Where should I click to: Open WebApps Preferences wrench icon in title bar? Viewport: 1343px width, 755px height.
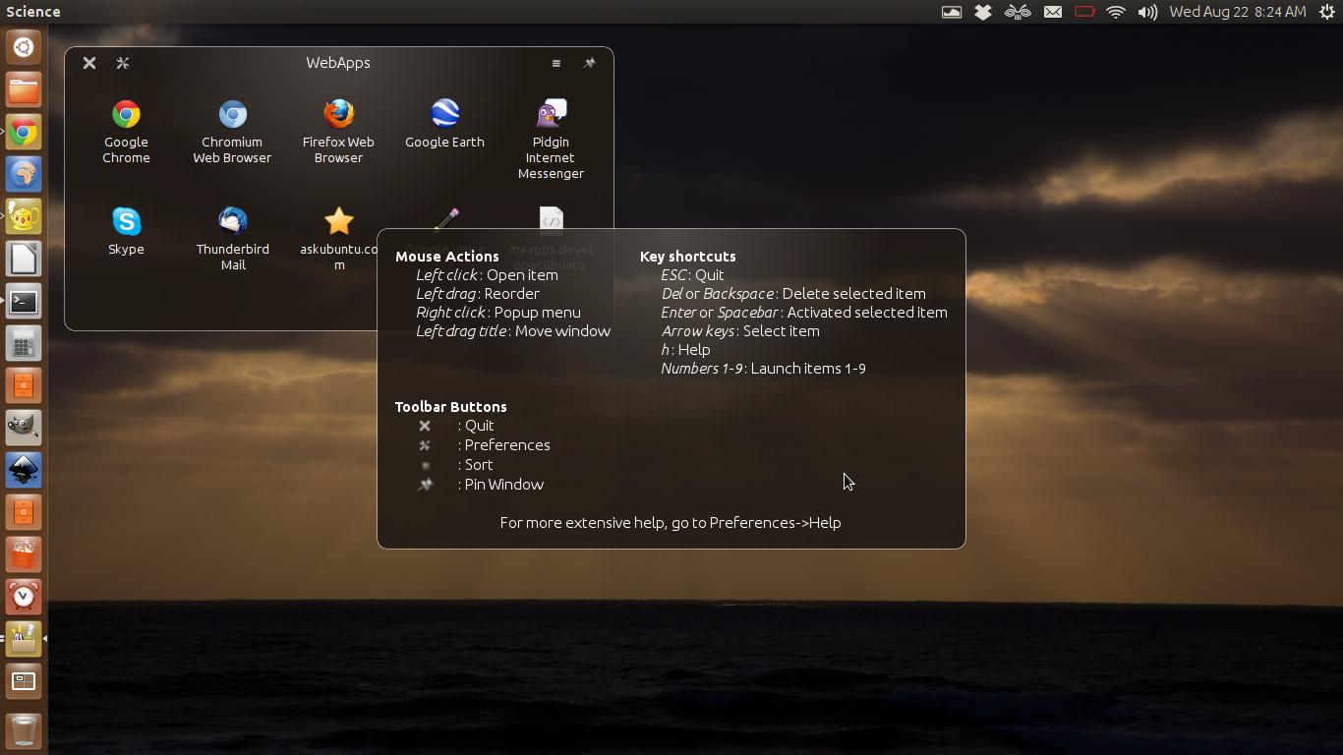coord(123,63)
